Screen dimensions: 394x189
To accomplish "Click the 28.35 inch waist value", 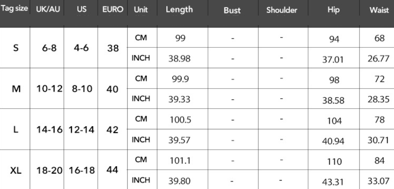I will (378, 99).
